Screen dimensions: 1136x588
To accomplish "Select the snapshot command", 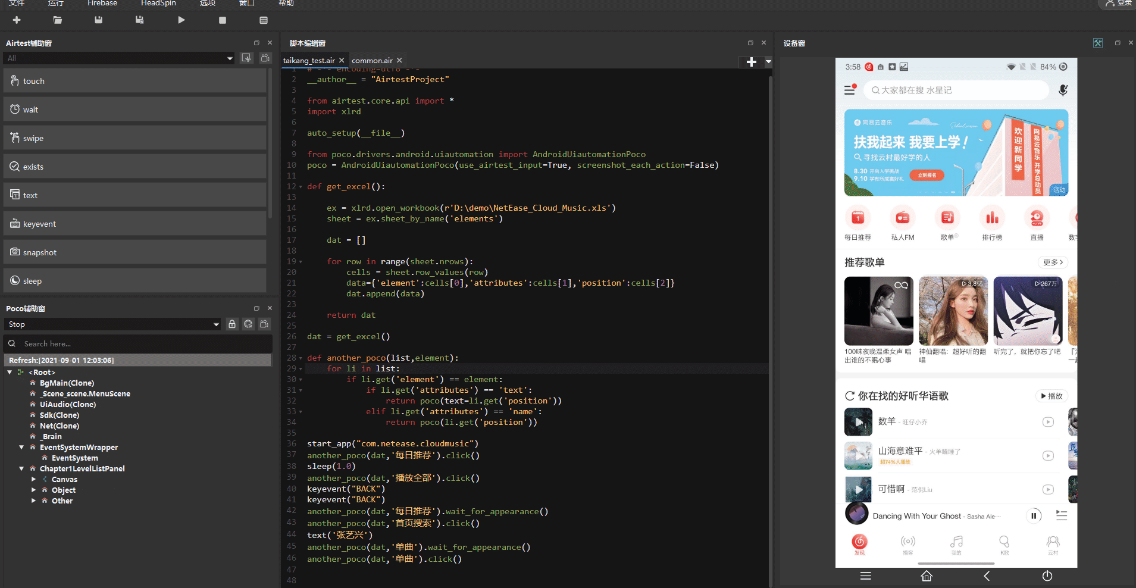I will (x=134, y=252).
